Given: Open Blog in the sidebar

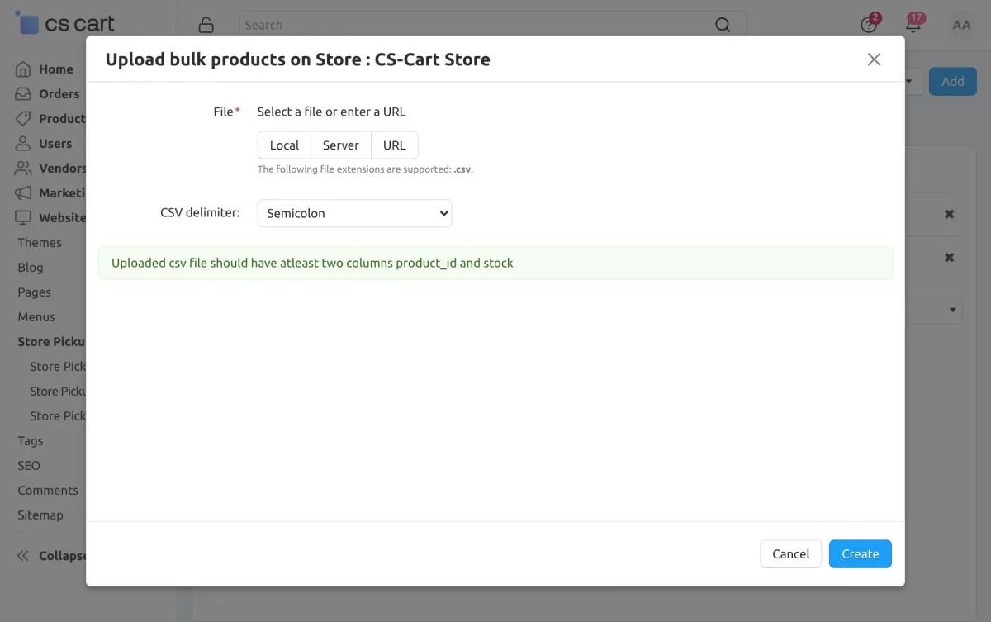Looking at the screenshot, I should [x=31, y=268].
